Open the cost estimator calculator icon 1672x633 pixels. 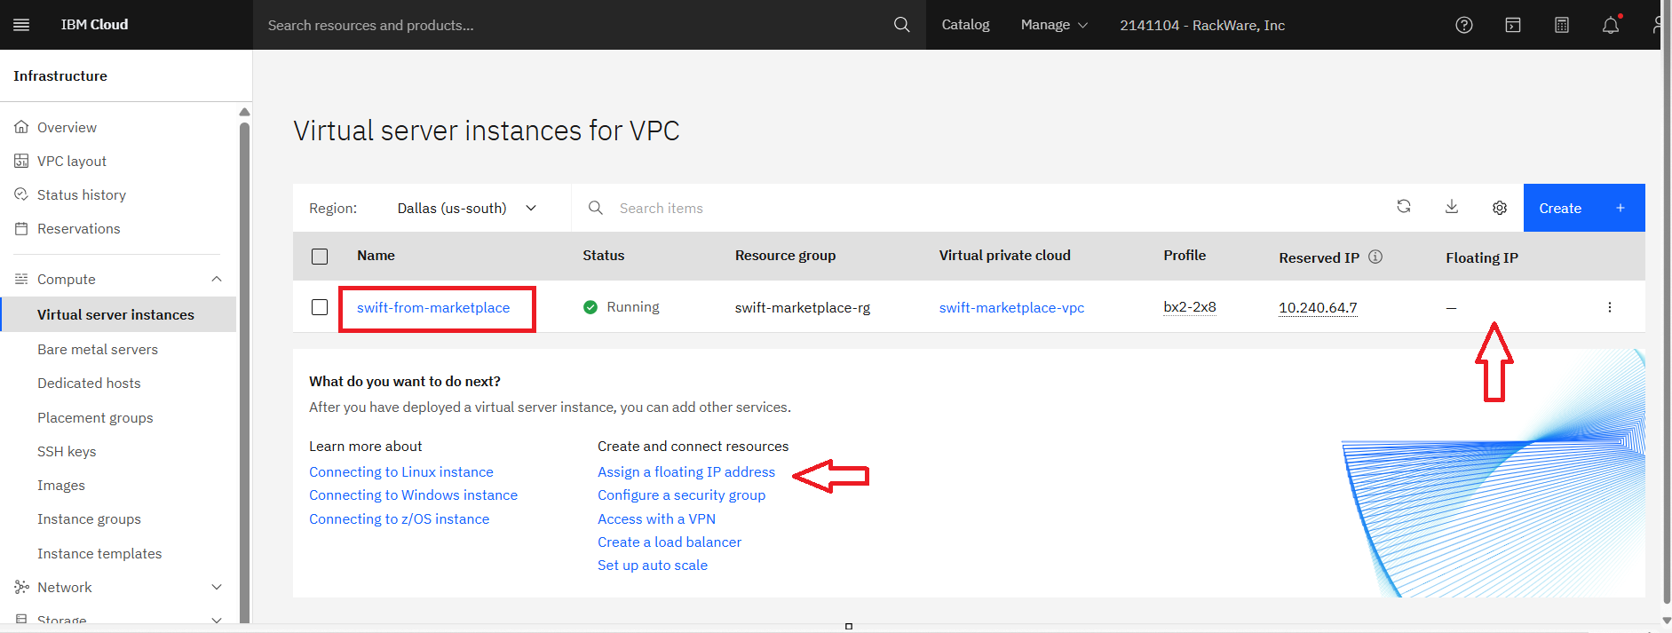coord(1562,25)
